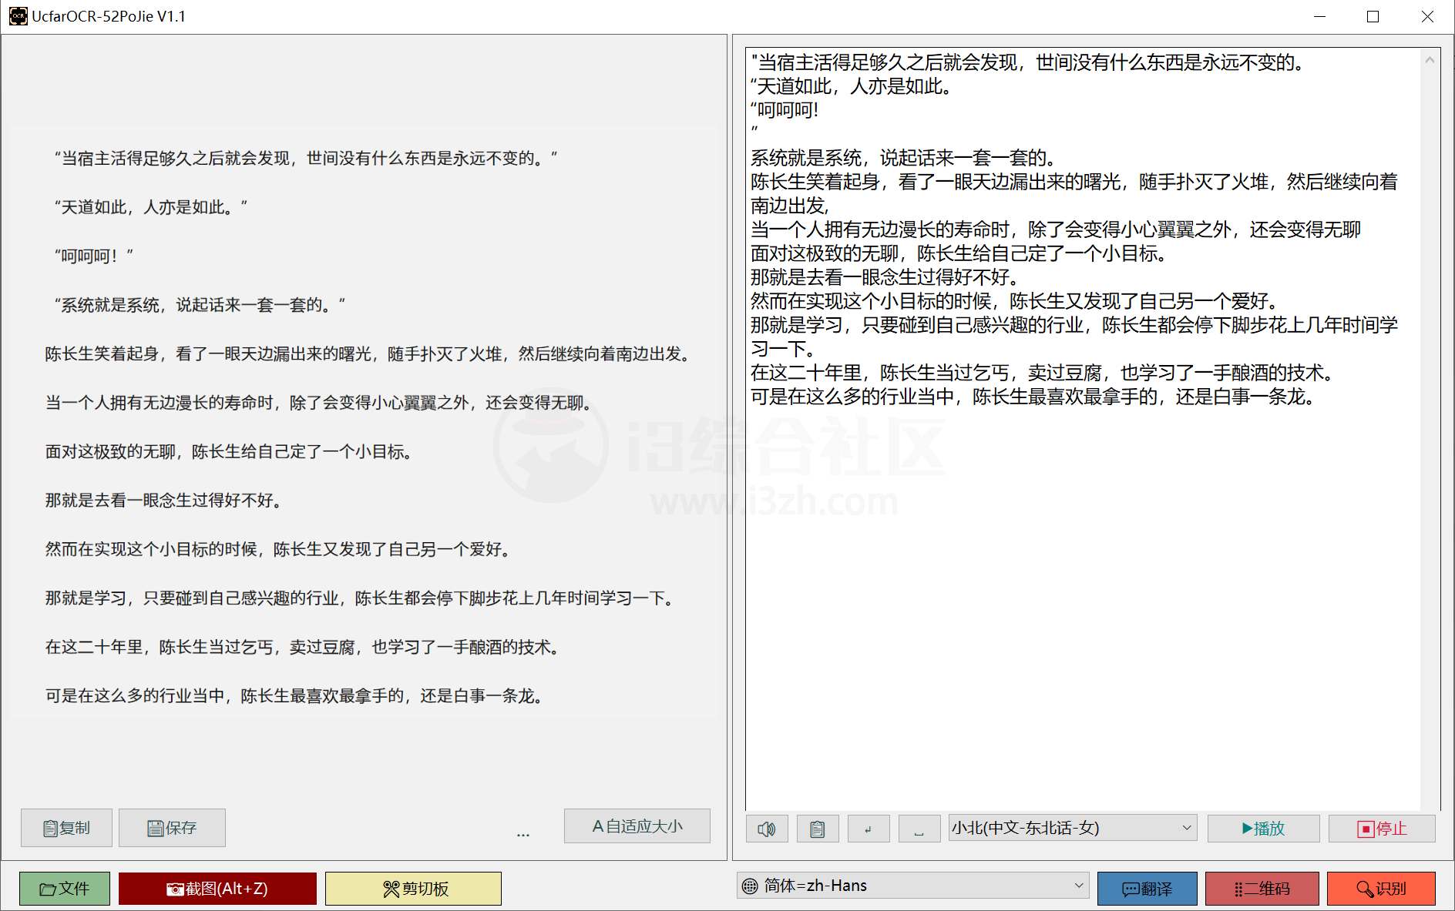Open a file using the 文件 folder icon

pyautogui.click(x=66, y=888)
